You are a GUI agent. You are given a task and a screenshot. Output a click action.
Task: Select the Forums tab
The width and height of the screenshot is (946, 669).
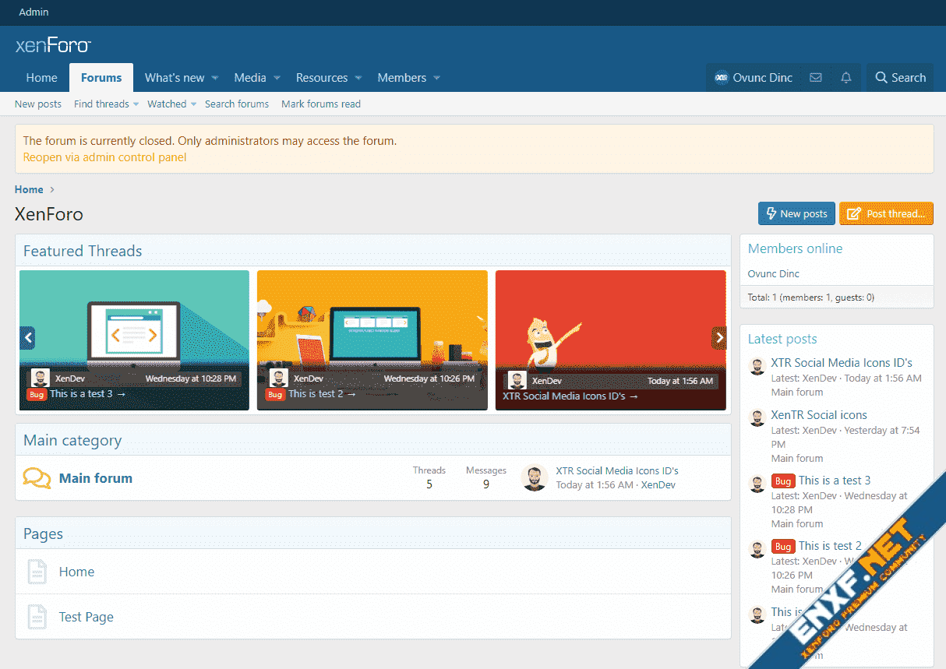click(x=101, y=78)
